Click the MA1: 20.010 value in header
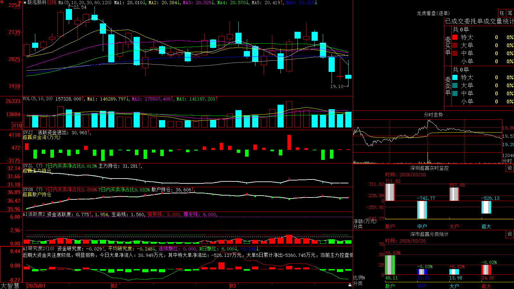Image resolution: width=514 pixels, height=289 pixels. [x=129, y=3]
